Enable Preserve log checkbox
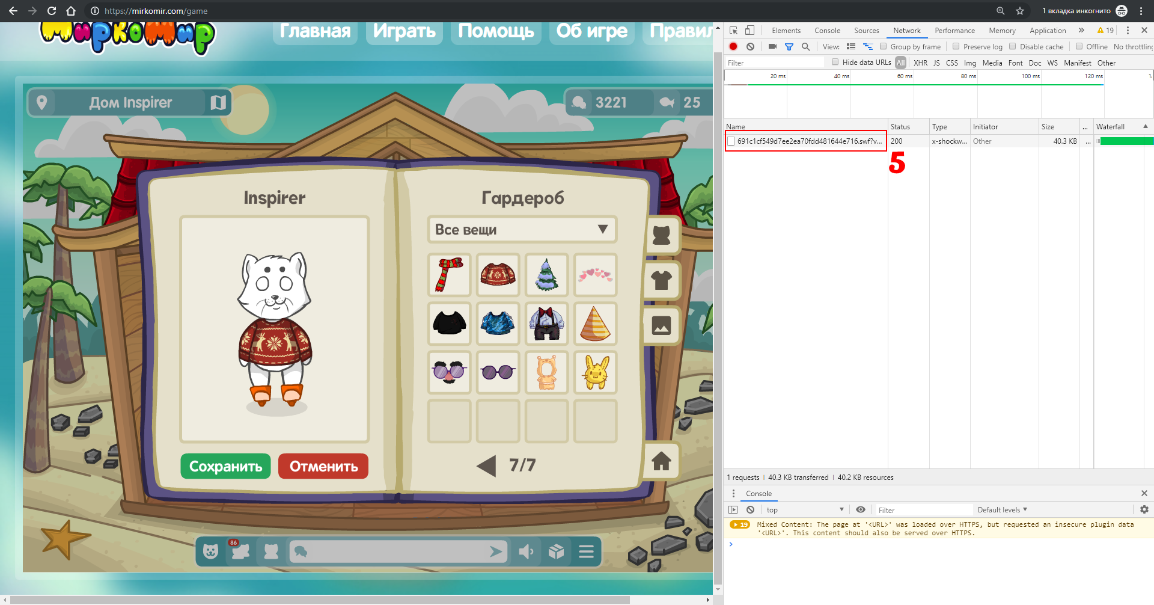 click(x=956, y=46)
